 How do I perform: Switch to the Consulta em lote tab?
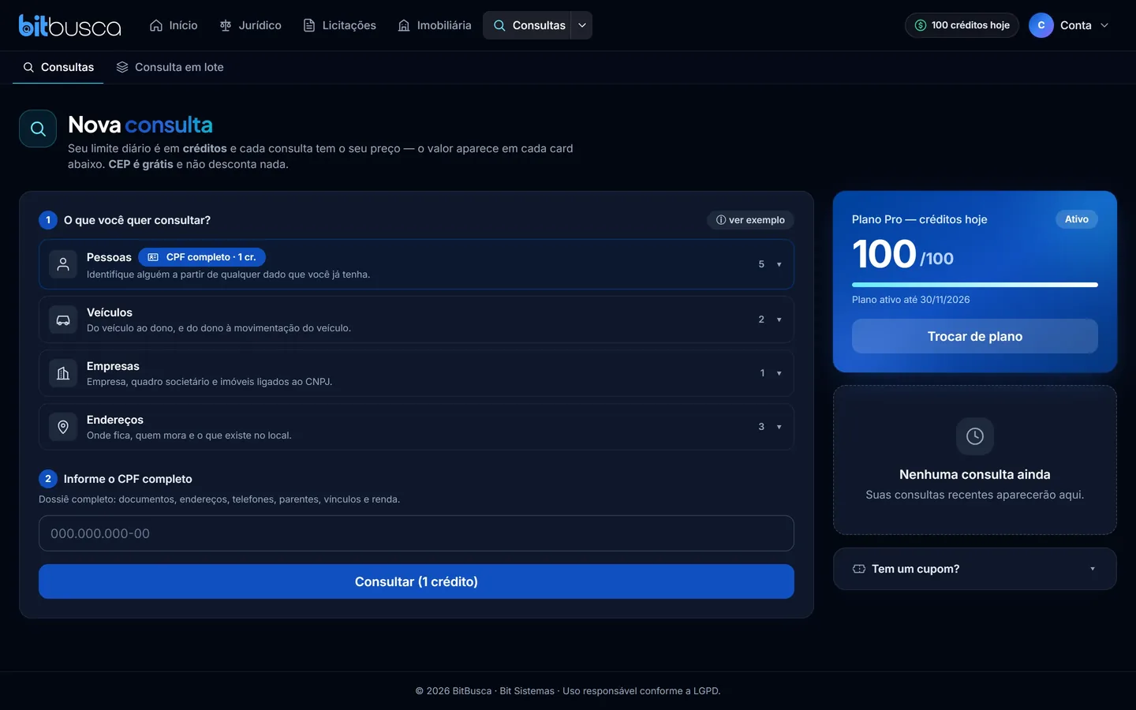tap(170, 67)
